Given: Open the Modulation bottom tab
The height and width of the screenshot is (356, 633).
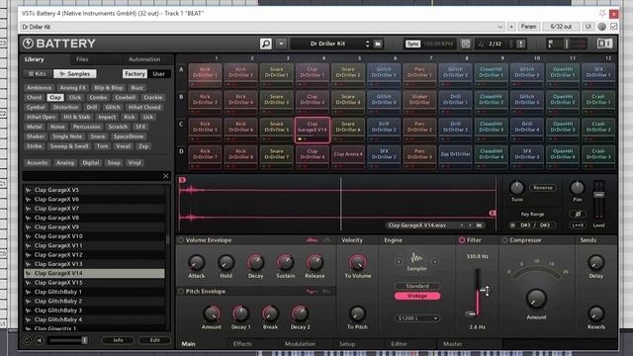Looking at the screenshot, I should [300, 344].
